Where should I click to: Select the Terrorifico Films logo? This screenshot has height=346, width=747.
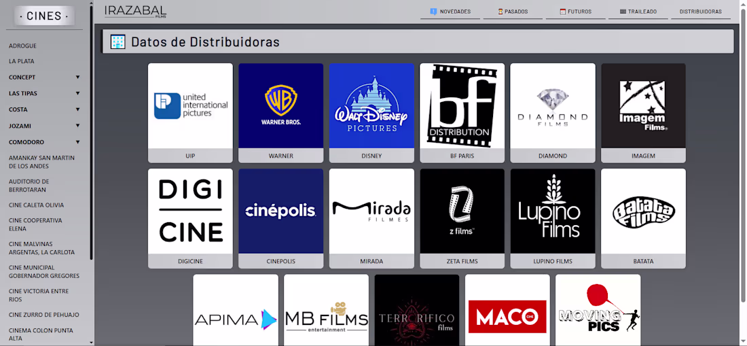point(417,310)
